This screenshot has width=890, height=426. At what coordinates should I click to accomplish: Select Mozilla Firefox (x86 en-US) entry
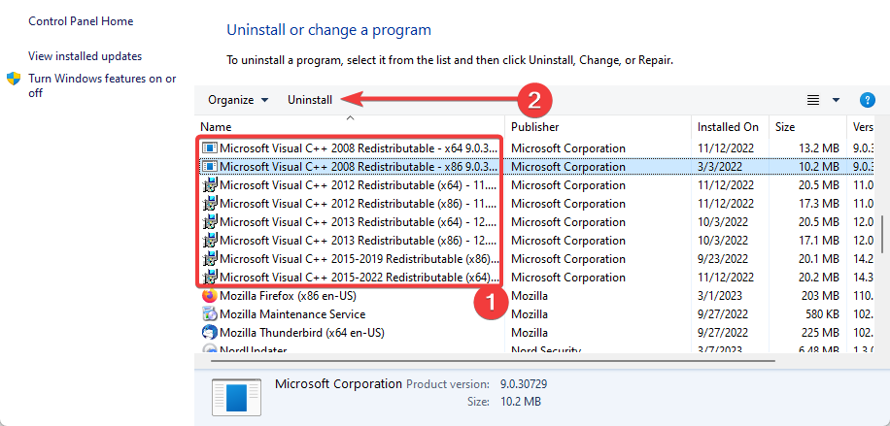pos(288,296)
